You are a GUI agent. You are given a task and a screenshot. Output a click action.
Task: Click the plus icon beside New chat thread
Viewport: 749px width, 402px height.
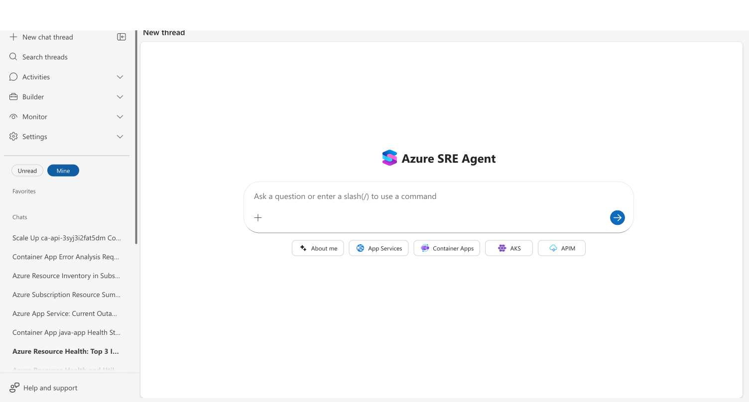[13, 37]
